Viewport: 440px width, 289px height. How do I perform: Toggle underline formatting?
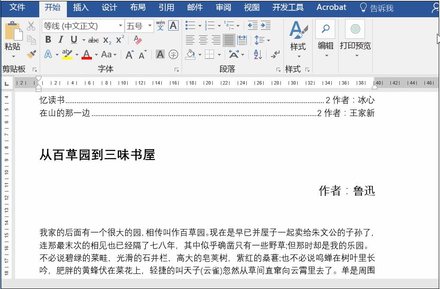pyautogui.click(x=73, y=40)
